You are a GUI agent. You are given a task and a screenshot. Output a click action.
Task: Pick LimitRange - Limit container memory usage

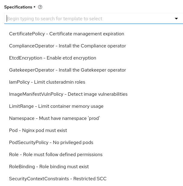56,106
